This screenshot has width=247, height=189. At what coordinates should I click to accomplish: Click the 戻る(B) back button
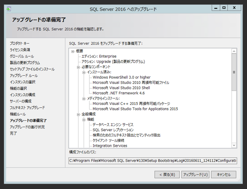(x=167, y=174)
